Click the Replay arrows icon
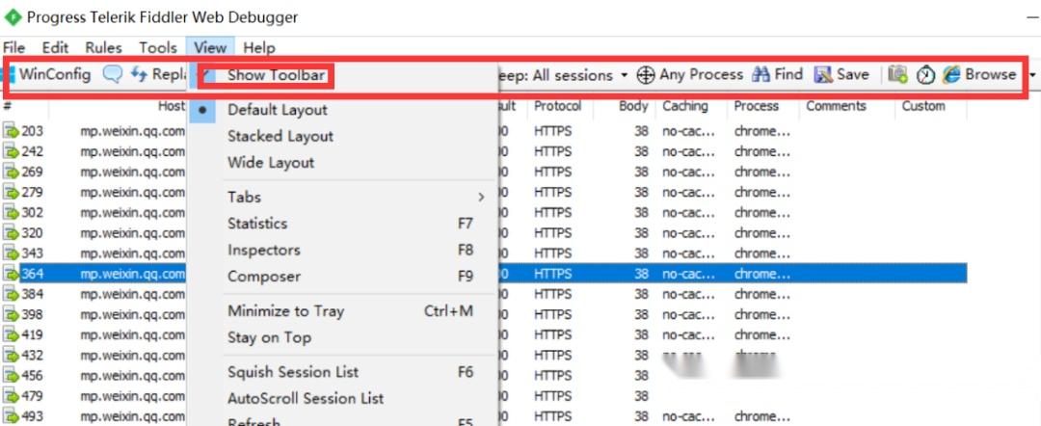This screenshot has width=1041, height=426. click(139, 74)
